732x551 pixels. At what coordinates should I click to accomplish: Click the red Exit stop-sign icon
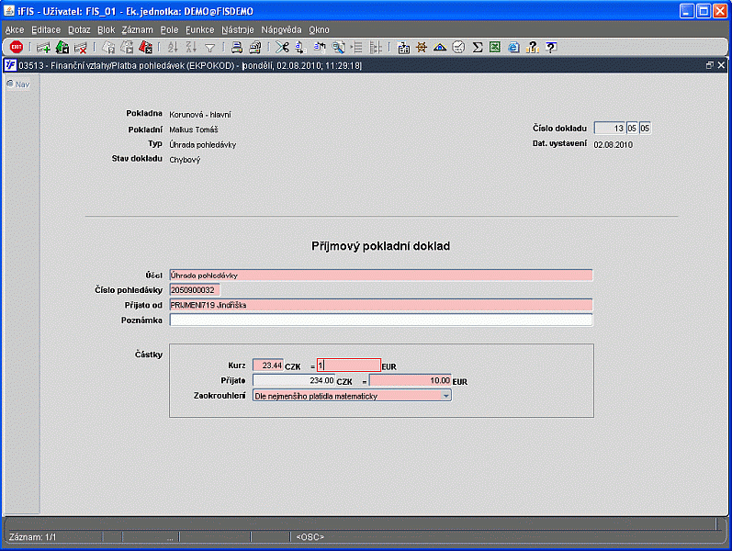(17, 47)
